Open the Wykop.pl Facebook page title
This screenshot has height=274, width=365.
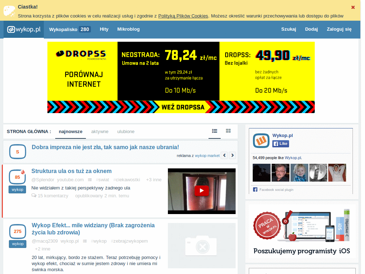coord(283,135)
